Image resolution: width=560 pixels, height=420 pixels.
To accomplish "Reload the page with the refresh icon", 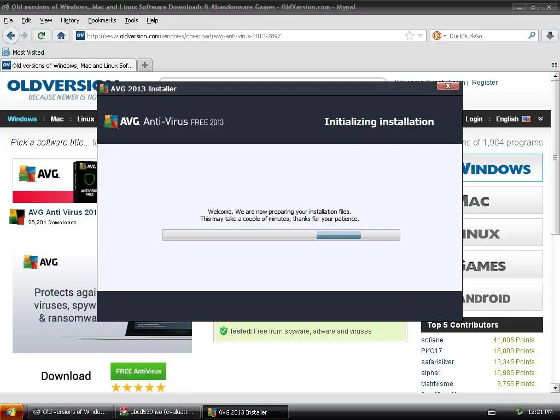I will [x=42, y=36].
